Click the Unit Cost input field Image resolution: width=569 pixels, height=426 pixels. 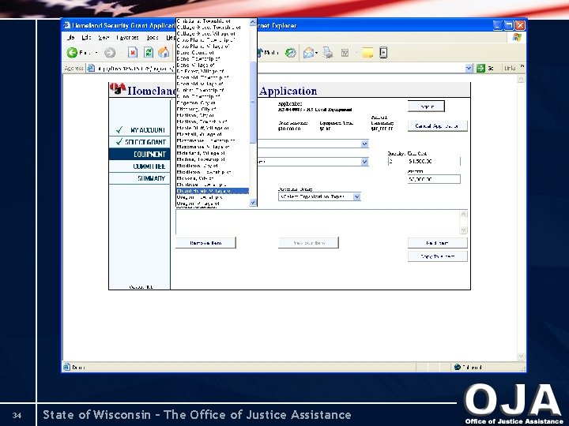[434, 161]
